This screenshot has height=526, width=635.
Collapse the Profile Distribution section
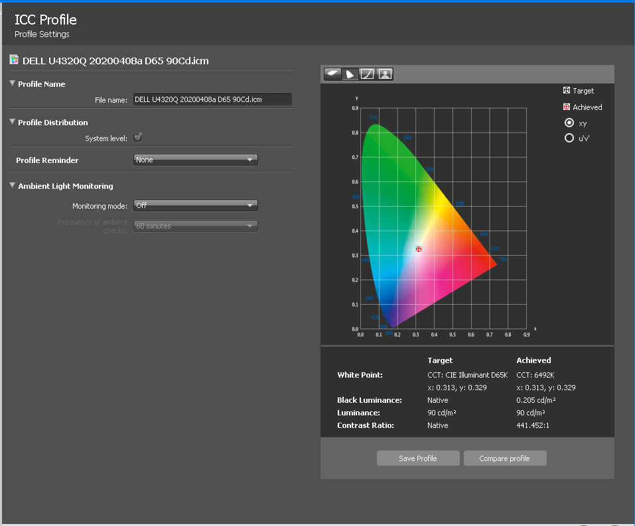pos(12,122)
